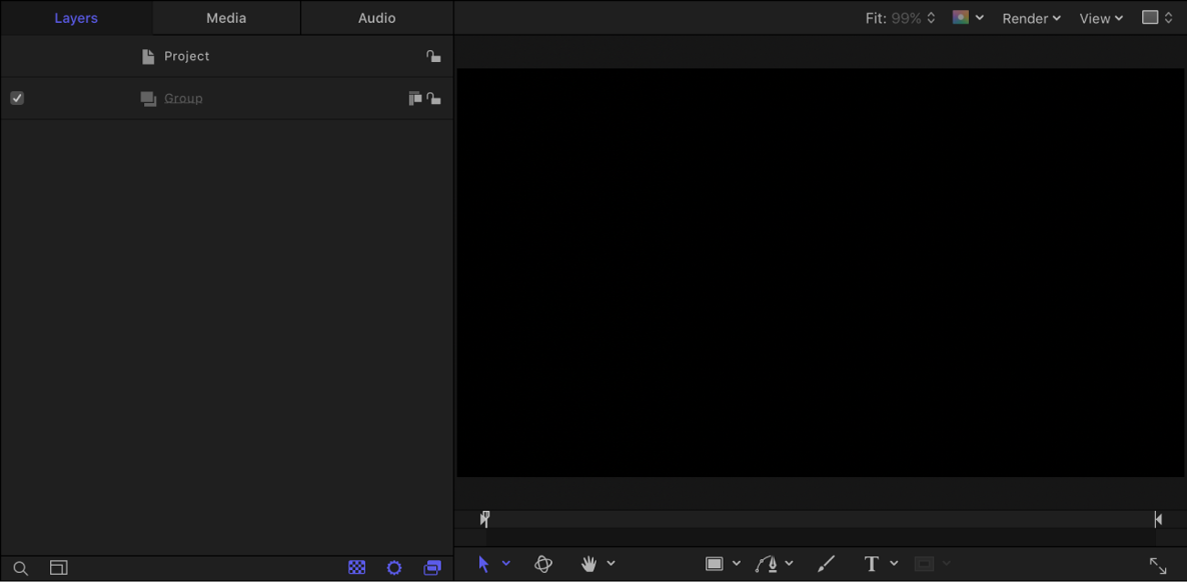Screen dimensions: 1187x582
Task: Open the search field in Layers list
Action: pos(20,567)
